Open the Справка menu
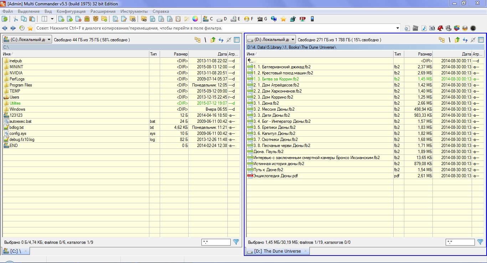The width and height of the screenshot is (487, 263). [x=161, y=11]
